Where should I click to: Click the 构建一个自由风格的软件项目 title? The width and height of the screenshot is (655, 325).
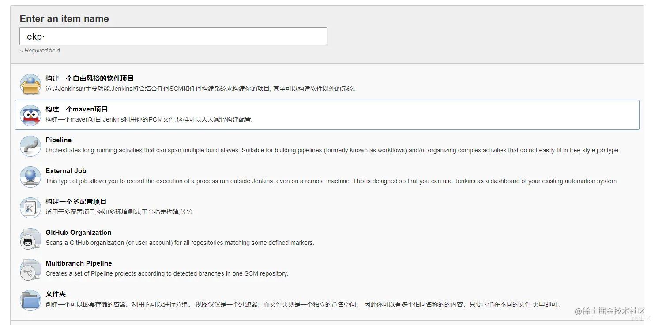90,78
